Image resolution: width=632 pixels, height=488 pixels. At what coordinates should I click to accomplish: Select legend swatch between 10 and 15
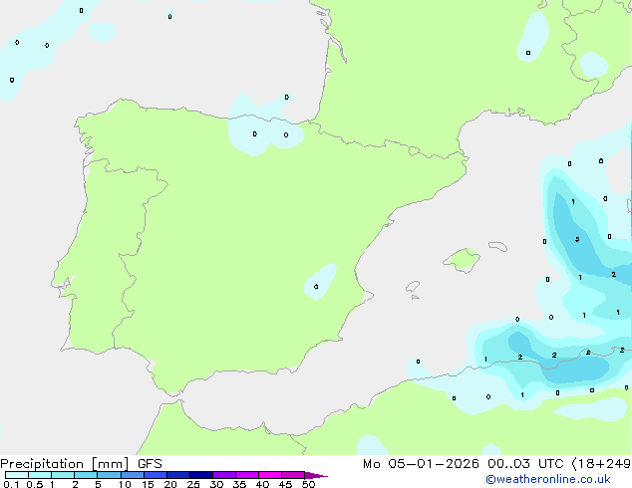tap(132, 475)
